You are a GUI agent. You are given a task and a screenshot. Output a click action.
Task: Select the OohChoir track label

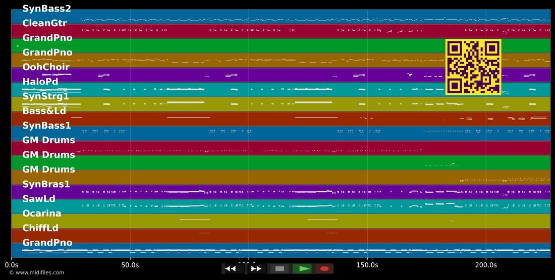(x=46, y=67)
